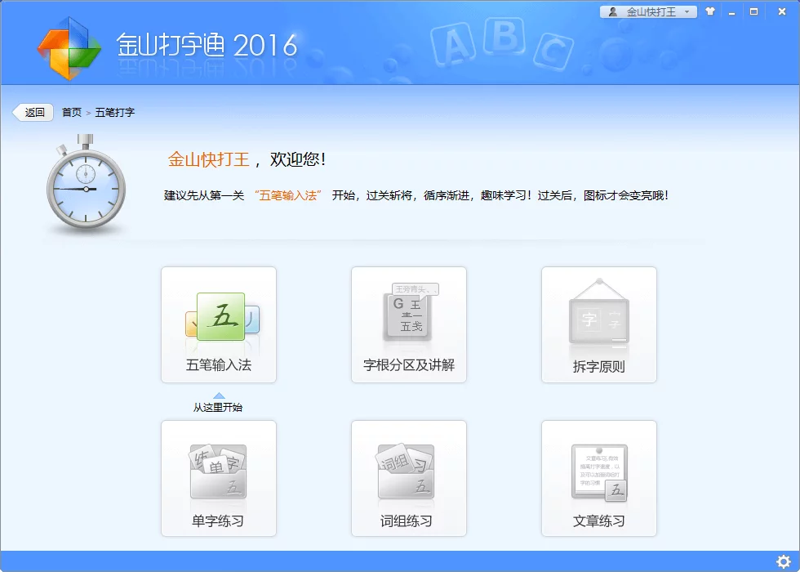800x572 pixels.
Task: Open the 文章练习 tile
Action: [x=599, y=479]
